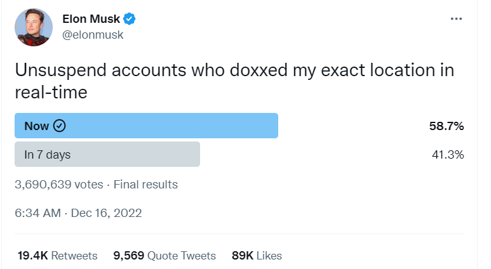Click the In 7 days option label
Image resolution: width=491 pixels, height=269 pixels.
coord(48,155)
